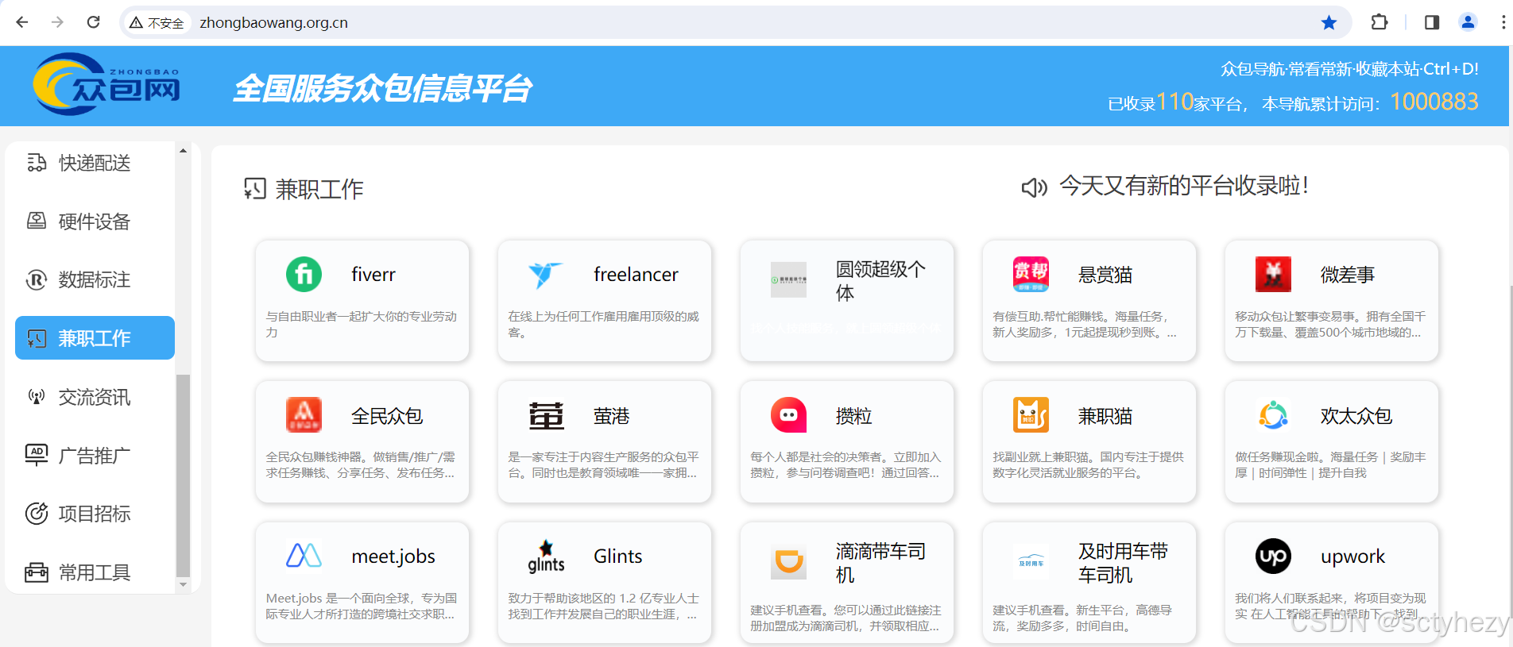This screenshot has height=647, width=1513.
Task: Open the 滴滴带车司机 card title
Action: coord(880,563)
